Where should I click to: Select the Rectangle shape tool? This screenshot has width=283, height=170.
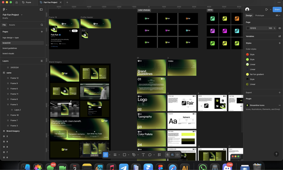pyautogui.click(x=124, y=154)
